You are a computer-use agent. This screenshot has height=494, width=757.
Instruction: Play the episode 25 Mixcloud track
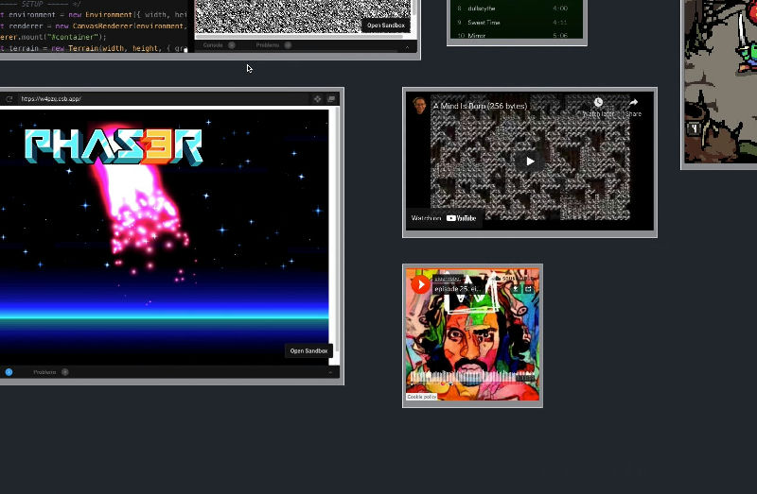[x=420, y=285]
